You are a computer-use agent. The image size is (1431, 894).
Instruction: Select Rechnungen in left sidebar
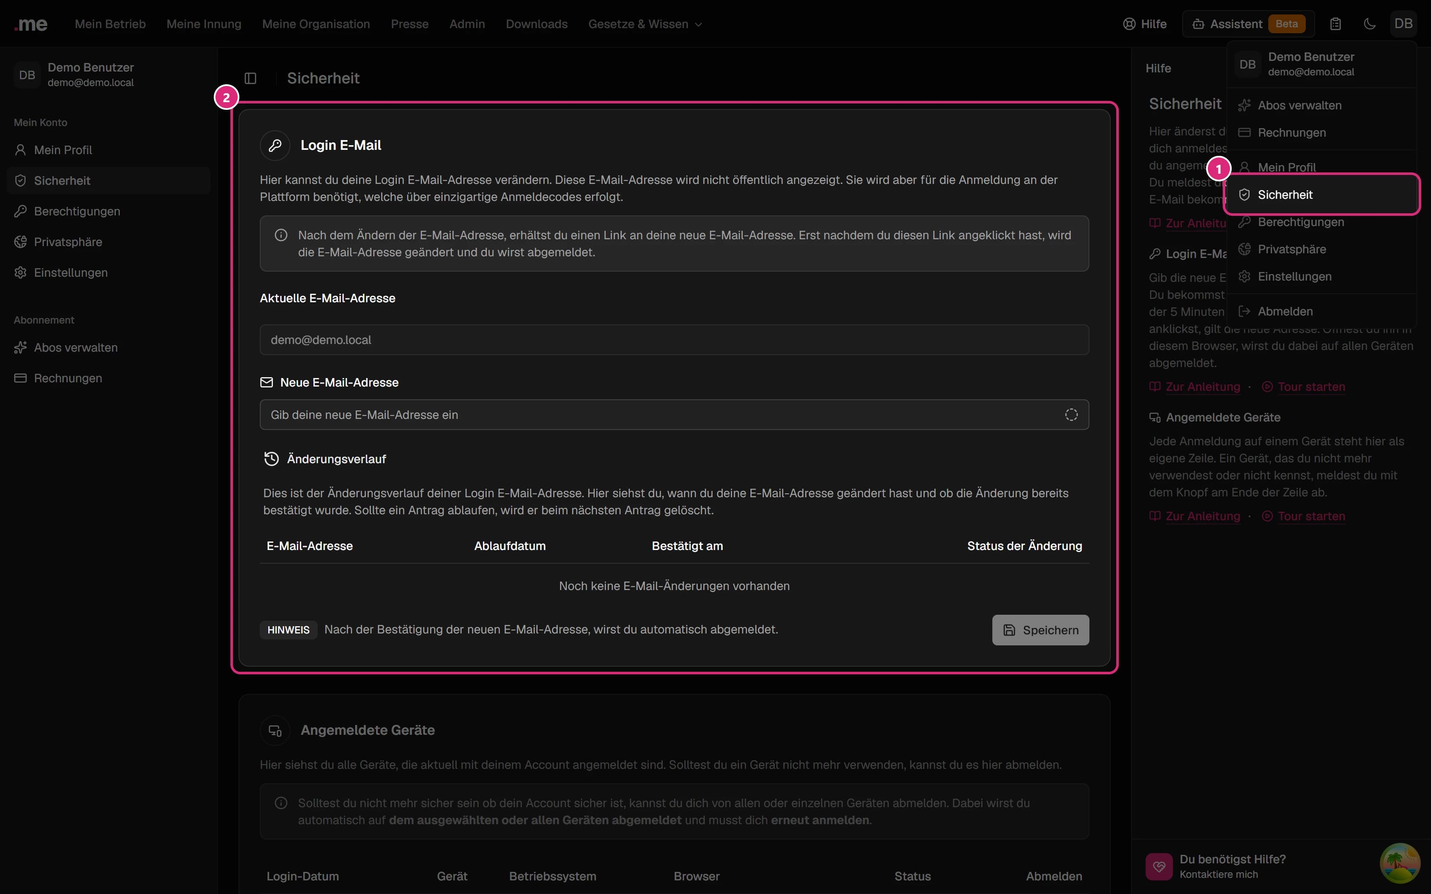pyautogui.click(x=109, y=378)
